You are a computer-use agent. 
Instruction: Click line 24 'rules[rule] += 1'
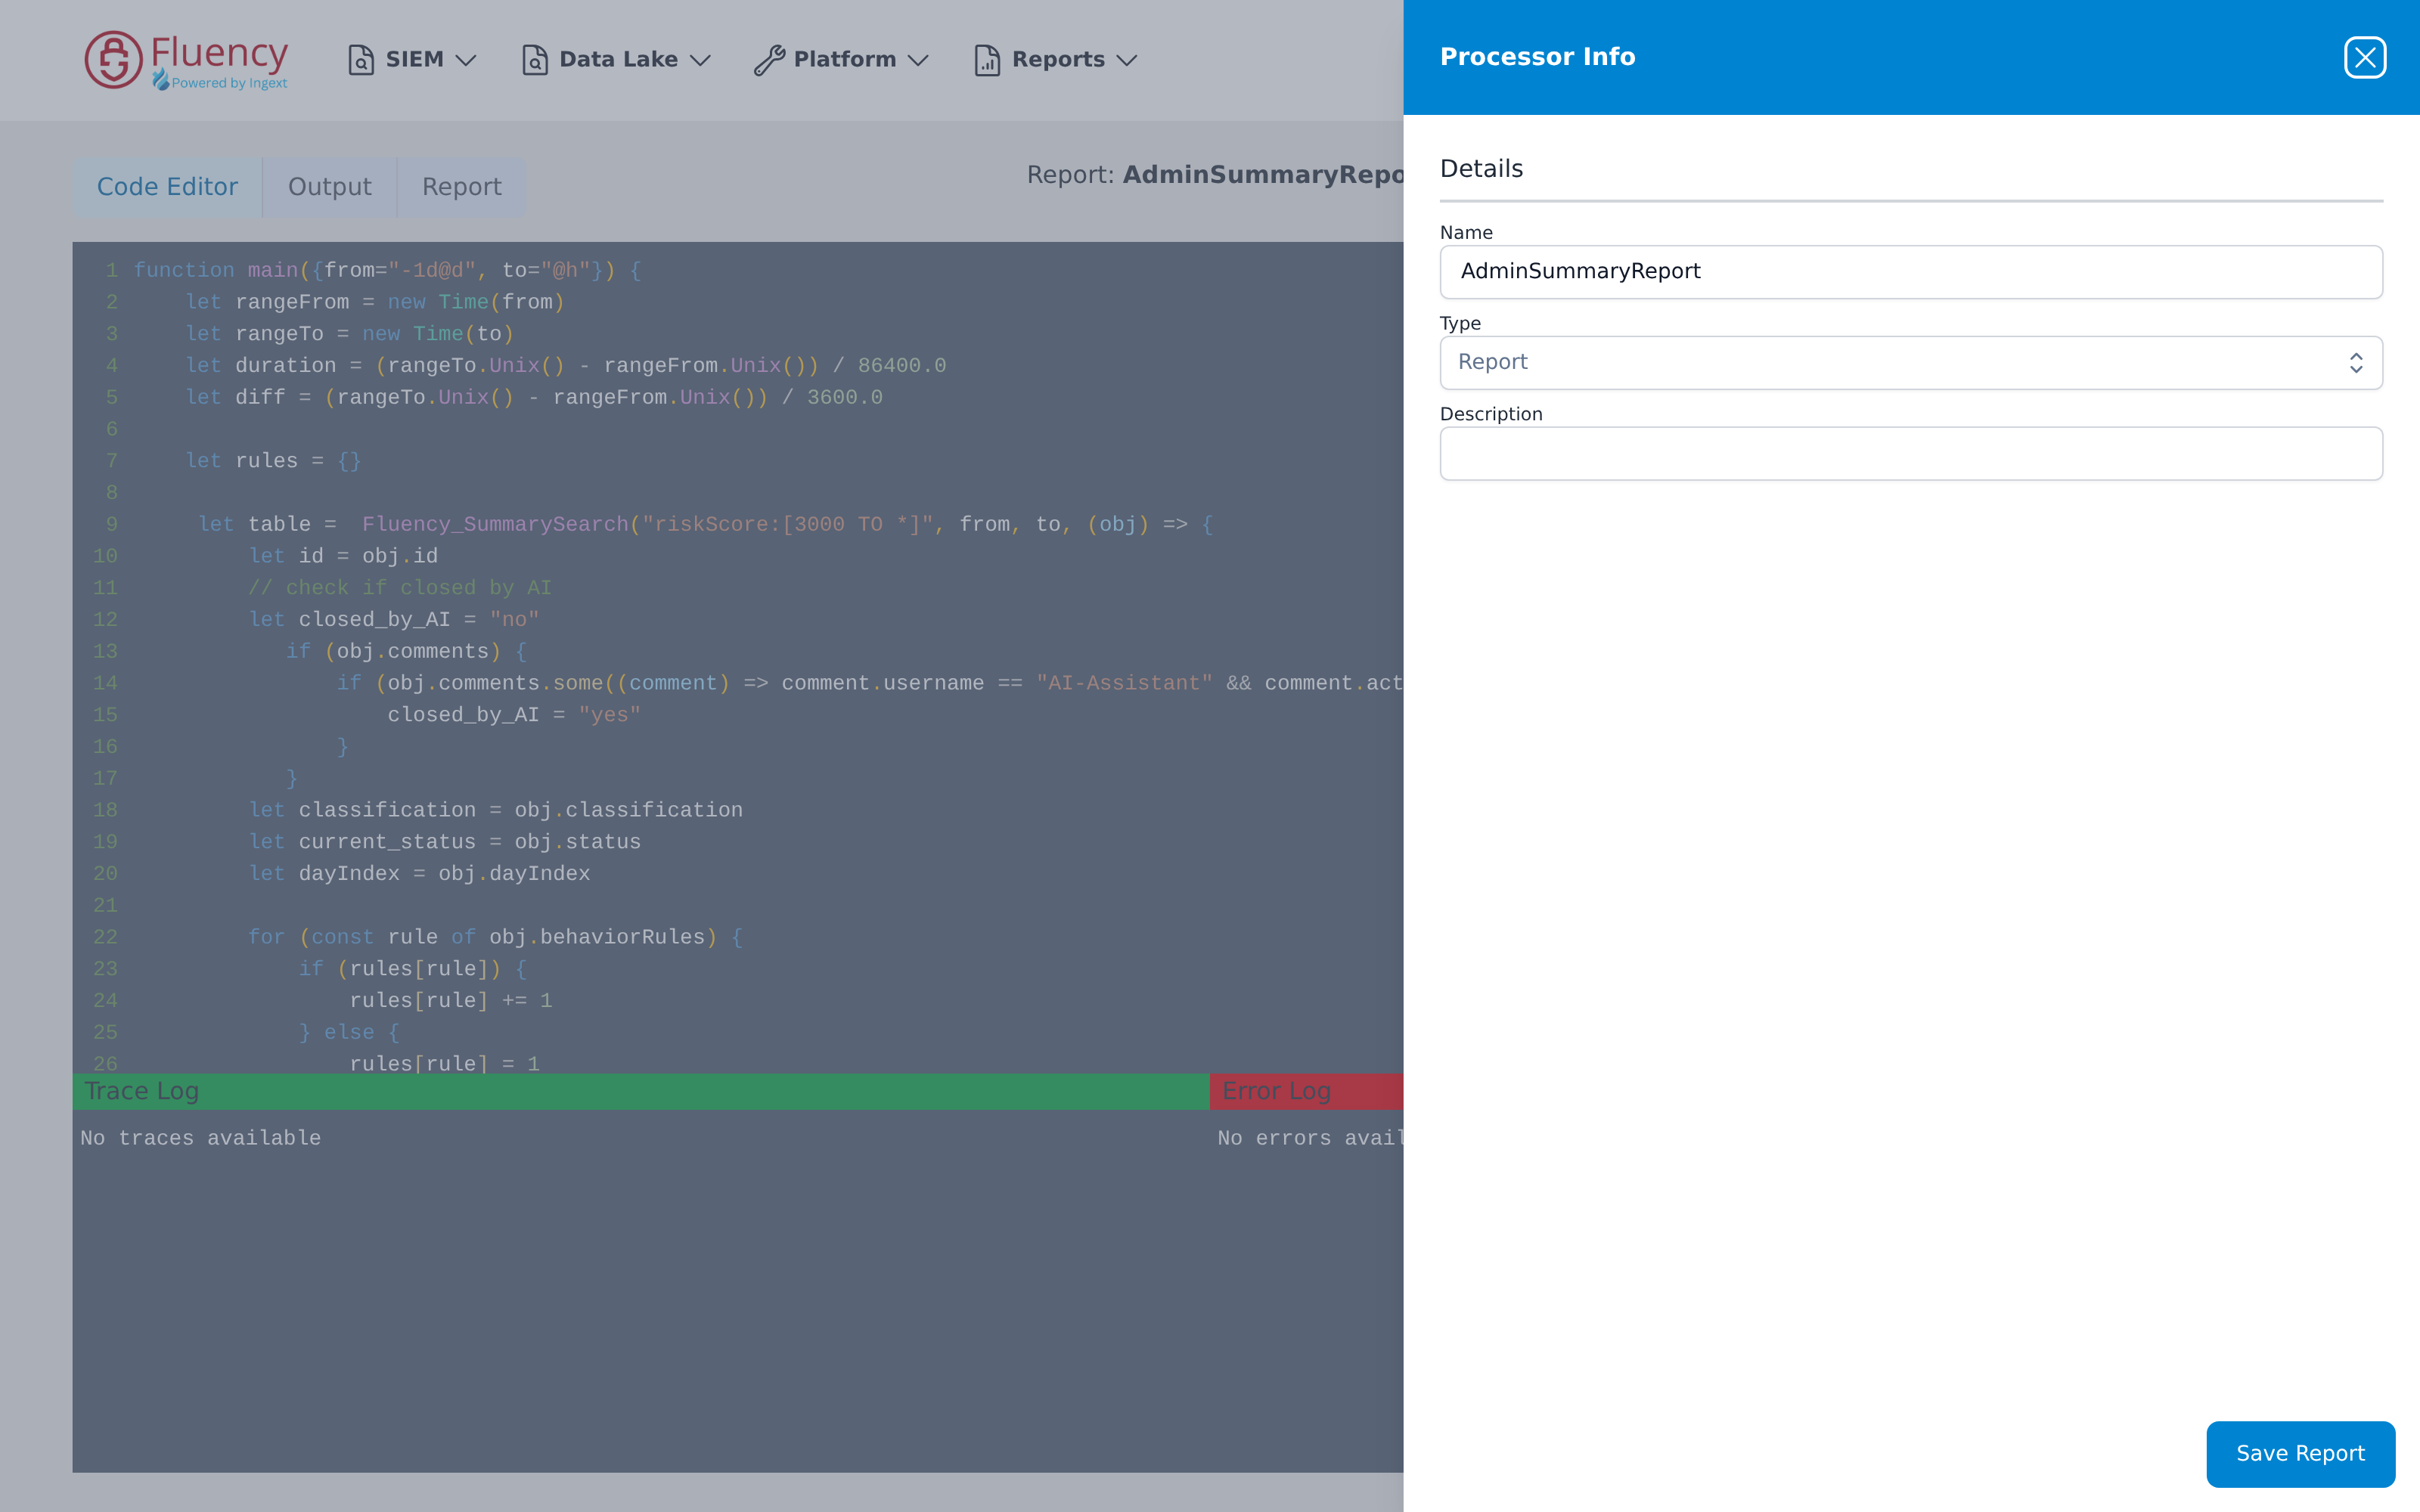click(451, 1001)
